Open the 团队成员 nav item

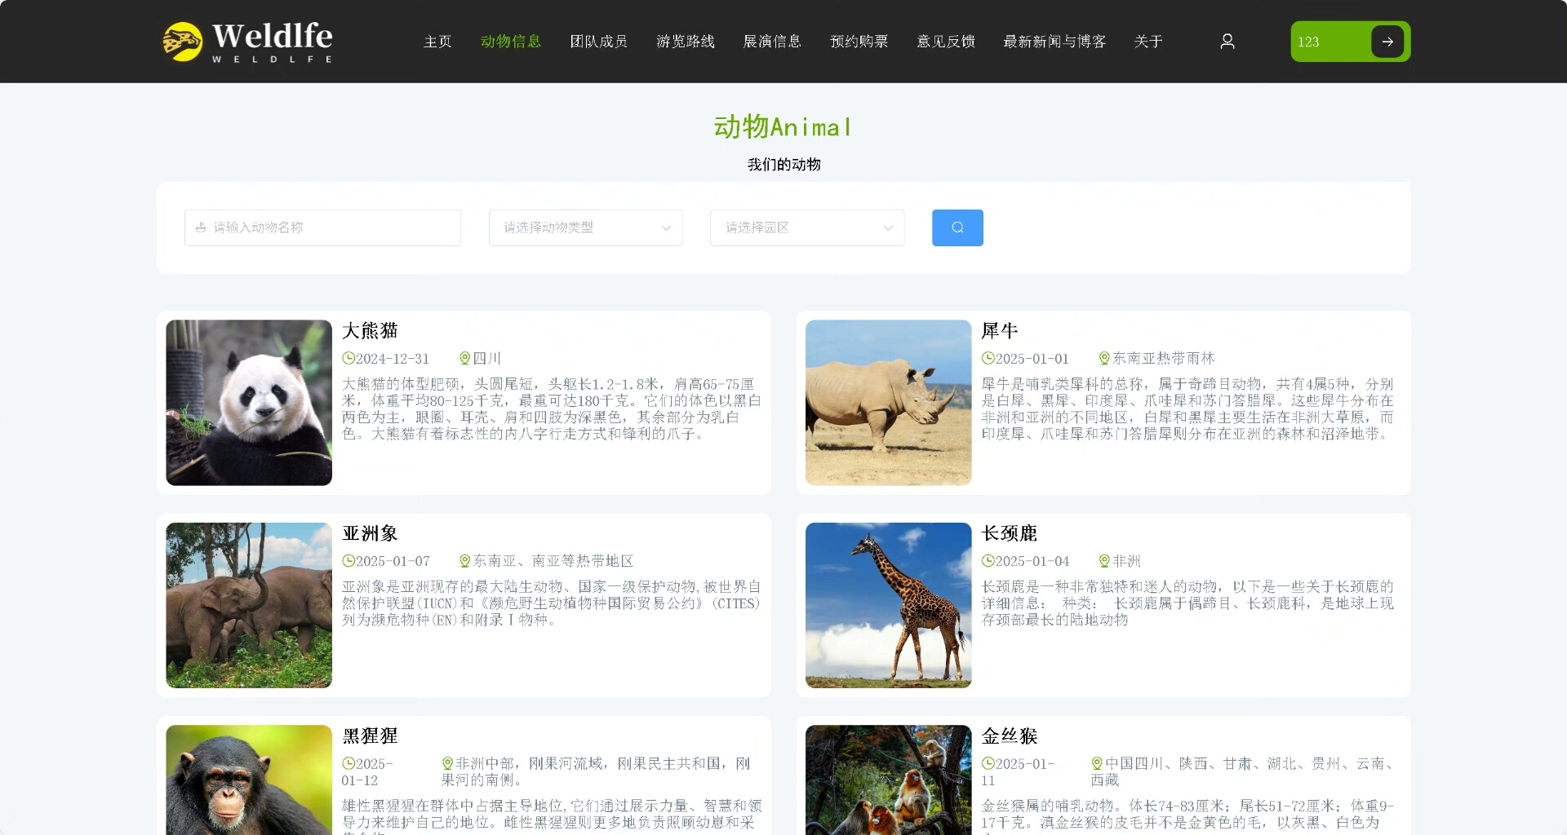click(598, 42)
